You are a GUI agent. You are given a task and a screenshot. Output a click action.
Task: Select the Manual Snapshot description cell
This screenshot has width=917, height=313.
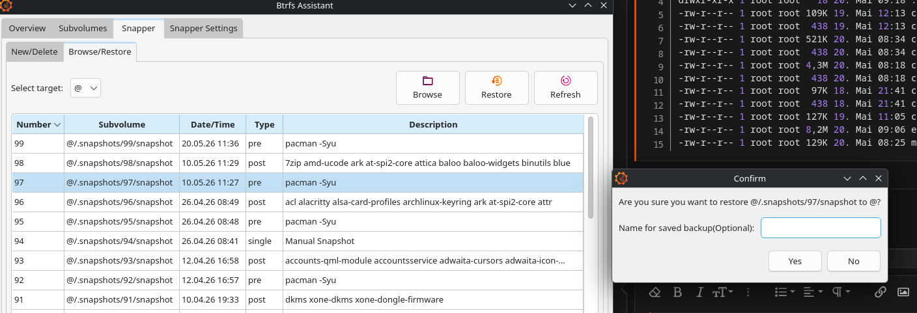[x=433, y=241]
